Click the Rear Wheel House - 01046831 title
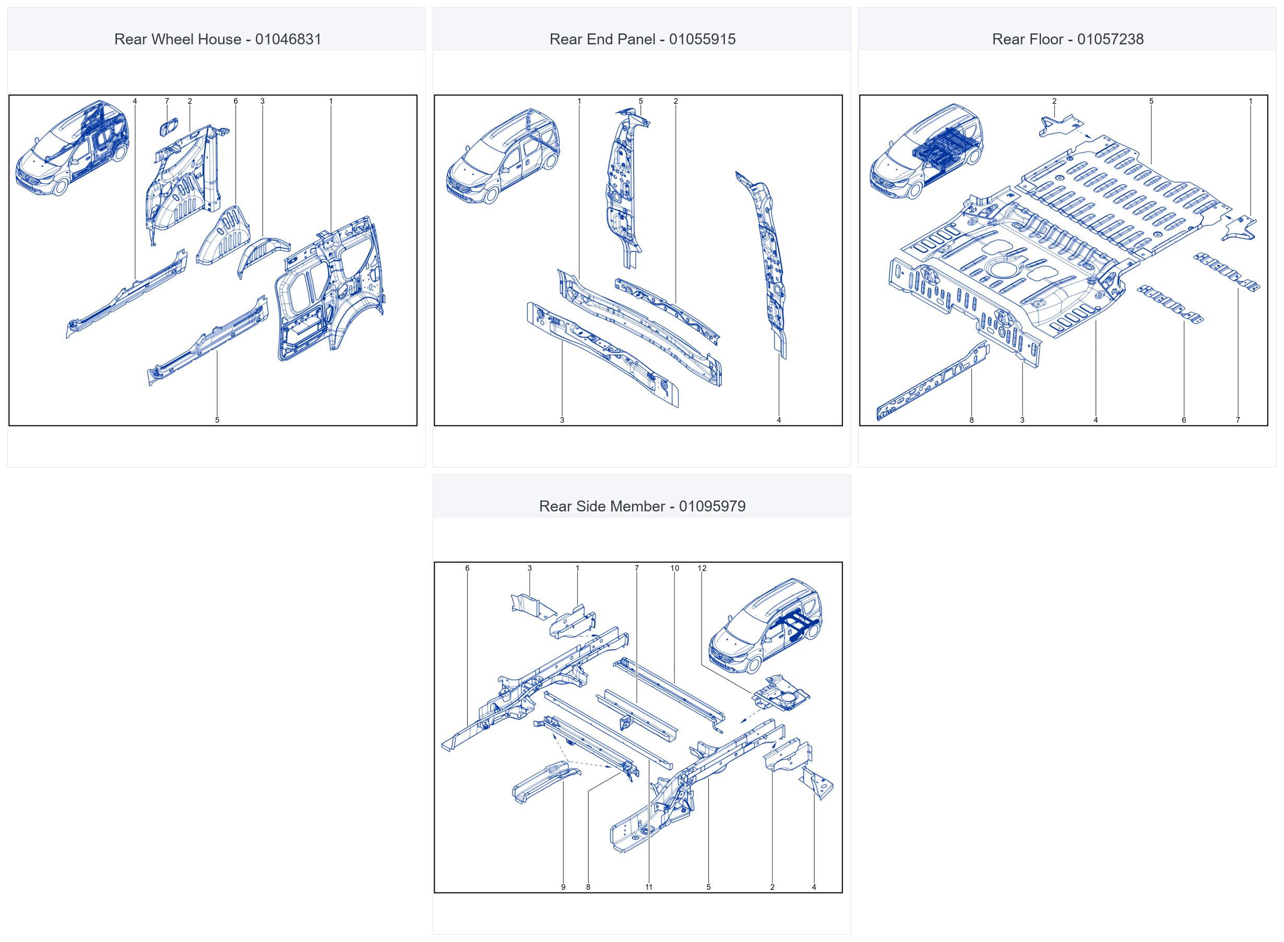 click(218, 39)
